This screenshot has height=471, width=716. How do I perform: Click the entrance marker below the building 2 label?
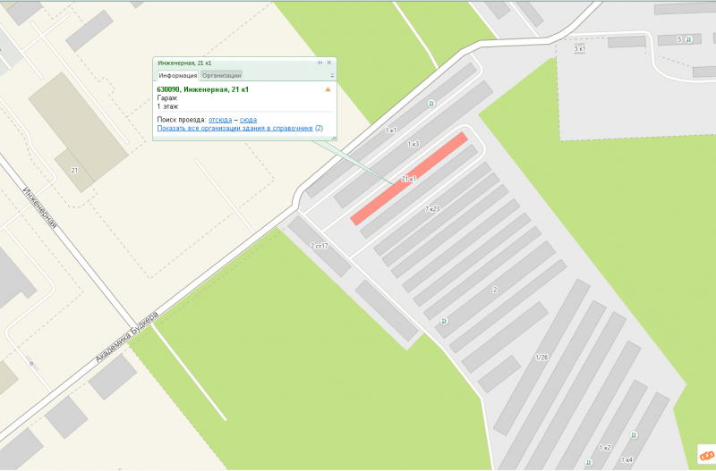pyautogui.click(x=443, y=321)
